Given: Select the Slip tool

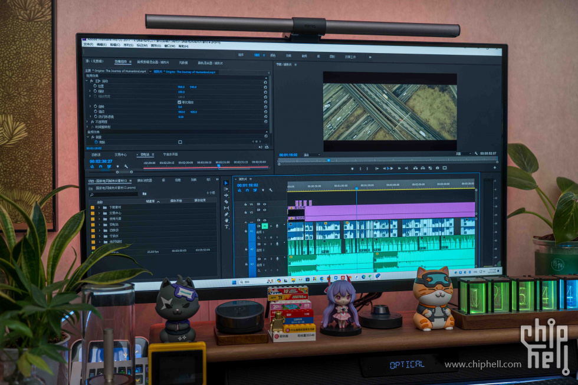Looking at the screenshot, I should point(226,208).
